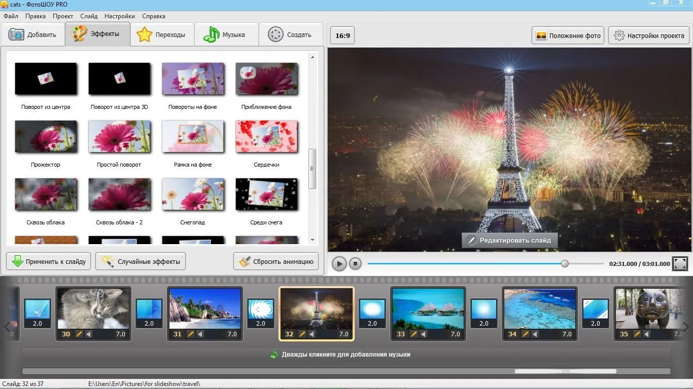
Task: Open the Слайд menu
Action: click(89, 16)
